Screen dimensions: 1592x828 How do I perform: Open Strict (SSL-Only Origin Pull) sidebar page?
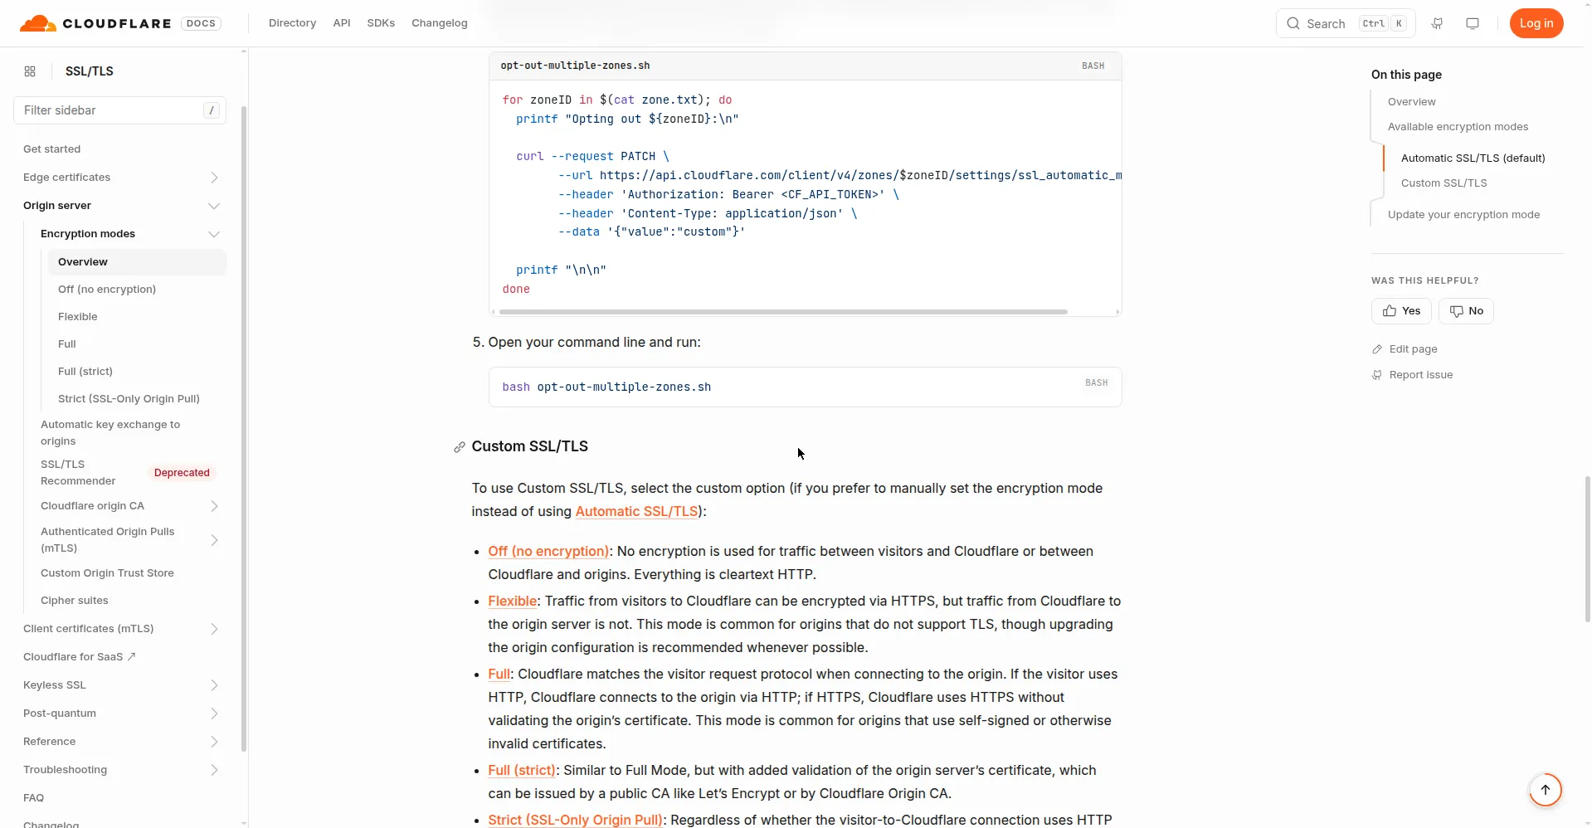(x=129, y=399)
